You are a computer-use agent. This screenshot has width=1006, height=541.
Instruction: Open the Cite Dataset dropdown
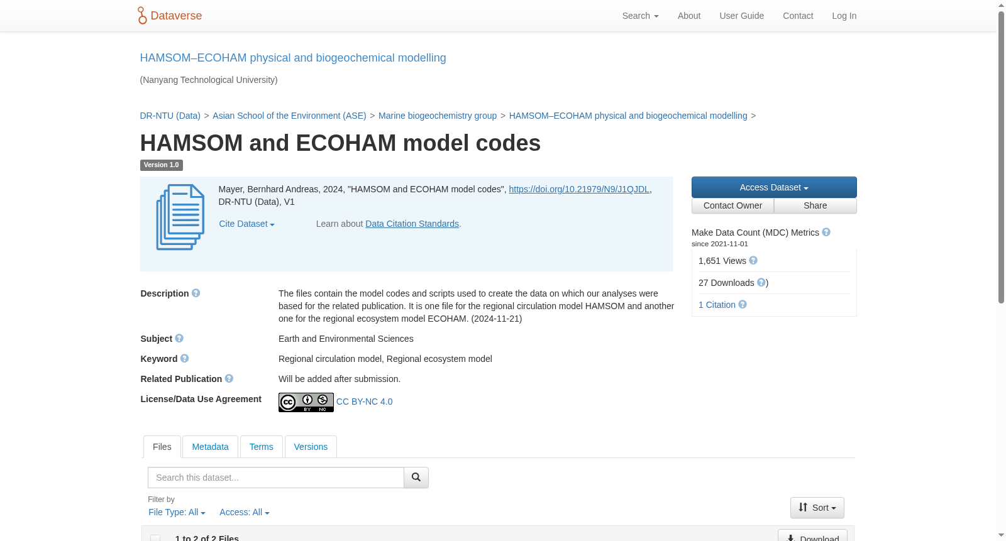click(246, 224)
